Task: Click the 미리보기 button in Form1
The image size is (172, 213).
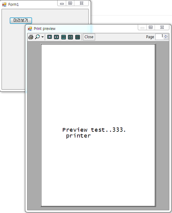Action: point(21,20)
